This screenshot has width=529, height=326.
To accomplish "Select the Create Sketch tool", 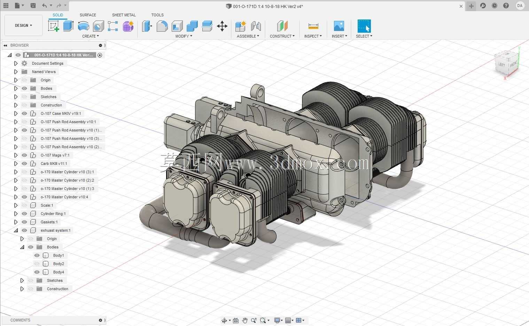I will coord(53,26).
